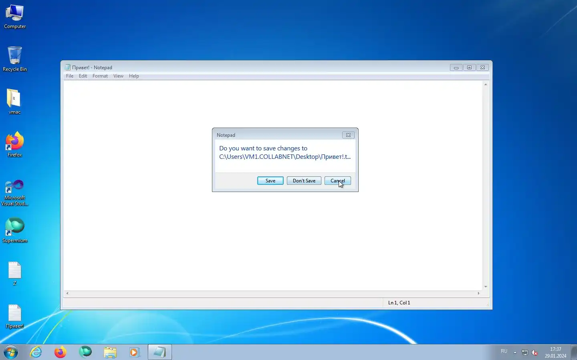
Task: Click the muted volume tray icon
Action: (x=535, y=352)
